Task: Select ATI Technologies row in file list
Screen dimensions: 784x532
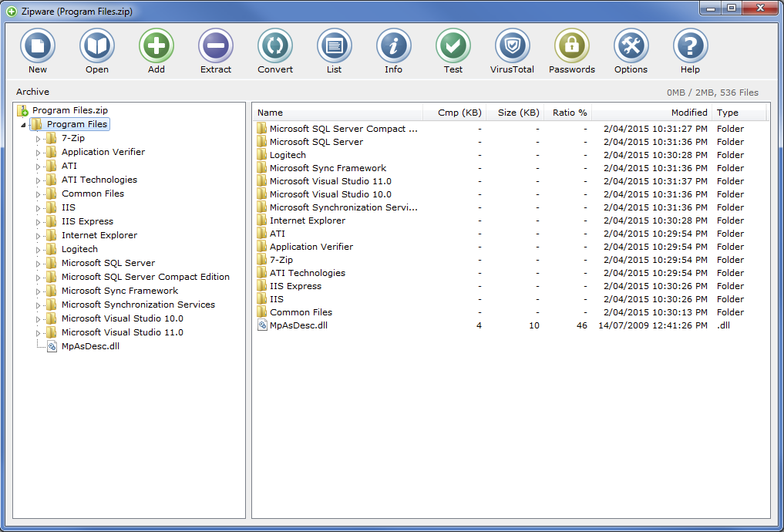Action: [510, 273]
